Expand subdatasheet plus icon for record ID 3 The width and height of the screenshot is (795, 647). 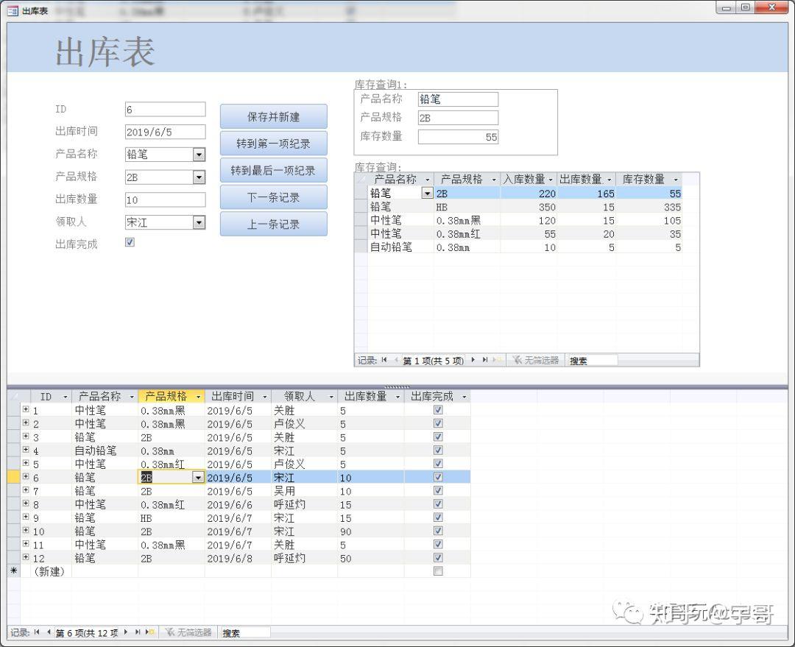pyautogui.click(x=26, y=436)
